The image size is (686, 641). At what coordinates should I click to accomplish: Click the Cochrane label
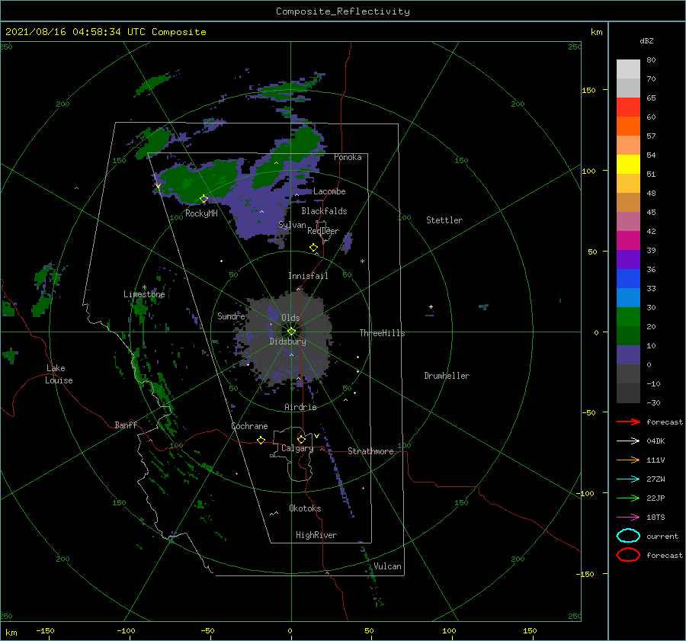click(249, 426)
